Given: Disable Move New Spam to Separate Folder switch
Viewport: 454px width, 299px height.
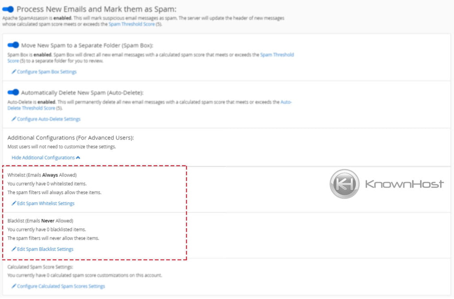Looking at the screenshot, I should (13, 45).
